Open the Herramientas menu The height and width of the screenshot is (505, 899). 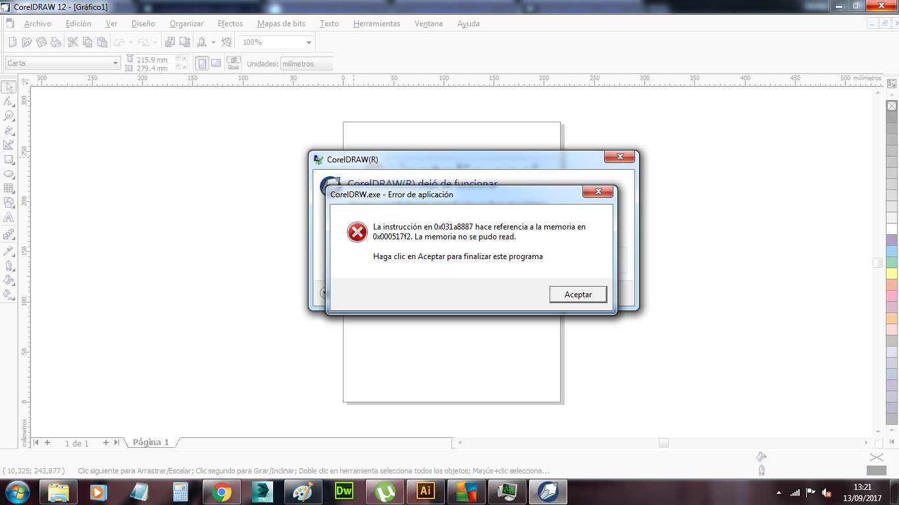click(376, 24)
